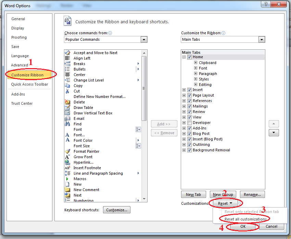
Task: Select the Find command icon
Action: tap(68, 124)
